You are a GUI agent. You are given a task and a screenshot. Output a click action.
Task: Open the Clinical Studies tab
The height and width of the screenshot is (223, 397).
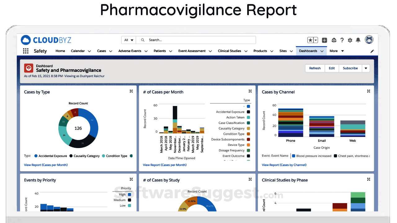(229, 51)
